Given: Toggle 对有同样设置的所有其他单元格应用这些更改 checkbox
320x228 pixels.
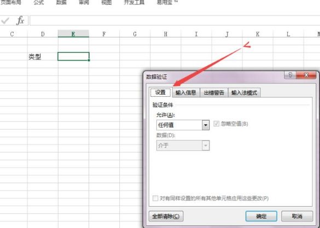Looking at the screenshot, I should [x=155, y=198].
